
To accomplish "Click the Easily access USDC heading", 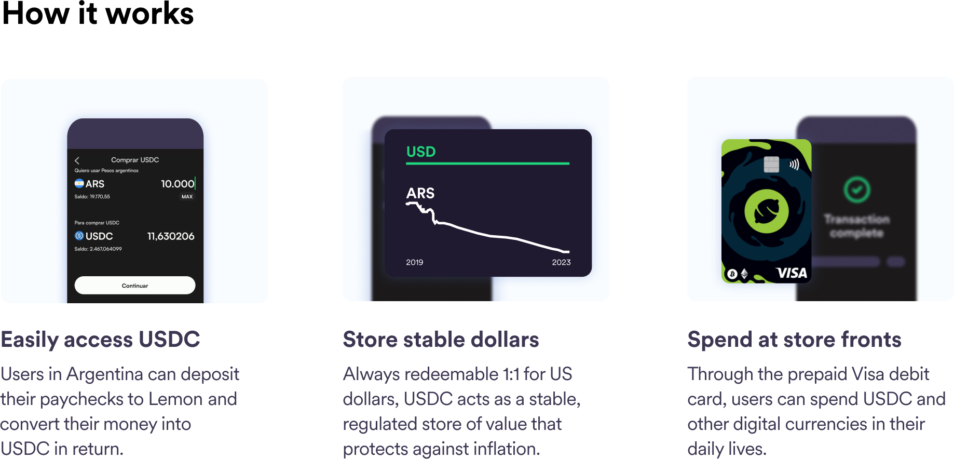I will point(100,340).
